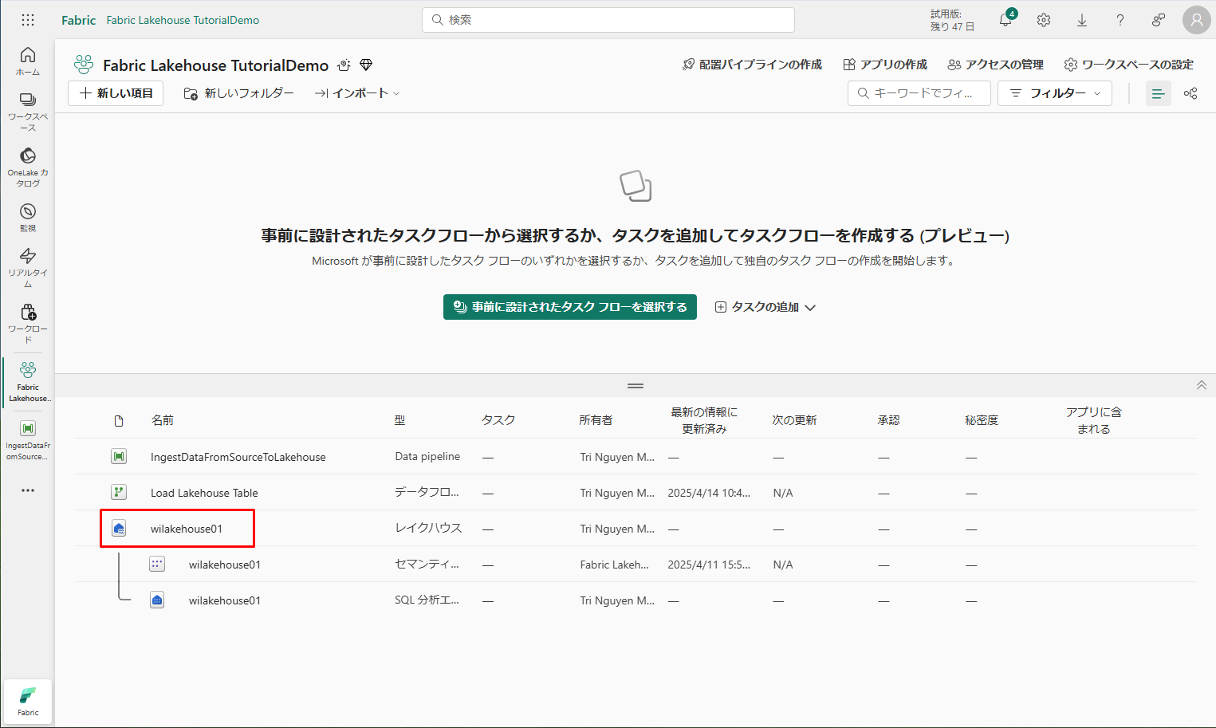Open Workloads in left sidebar

tap(28, 322)
